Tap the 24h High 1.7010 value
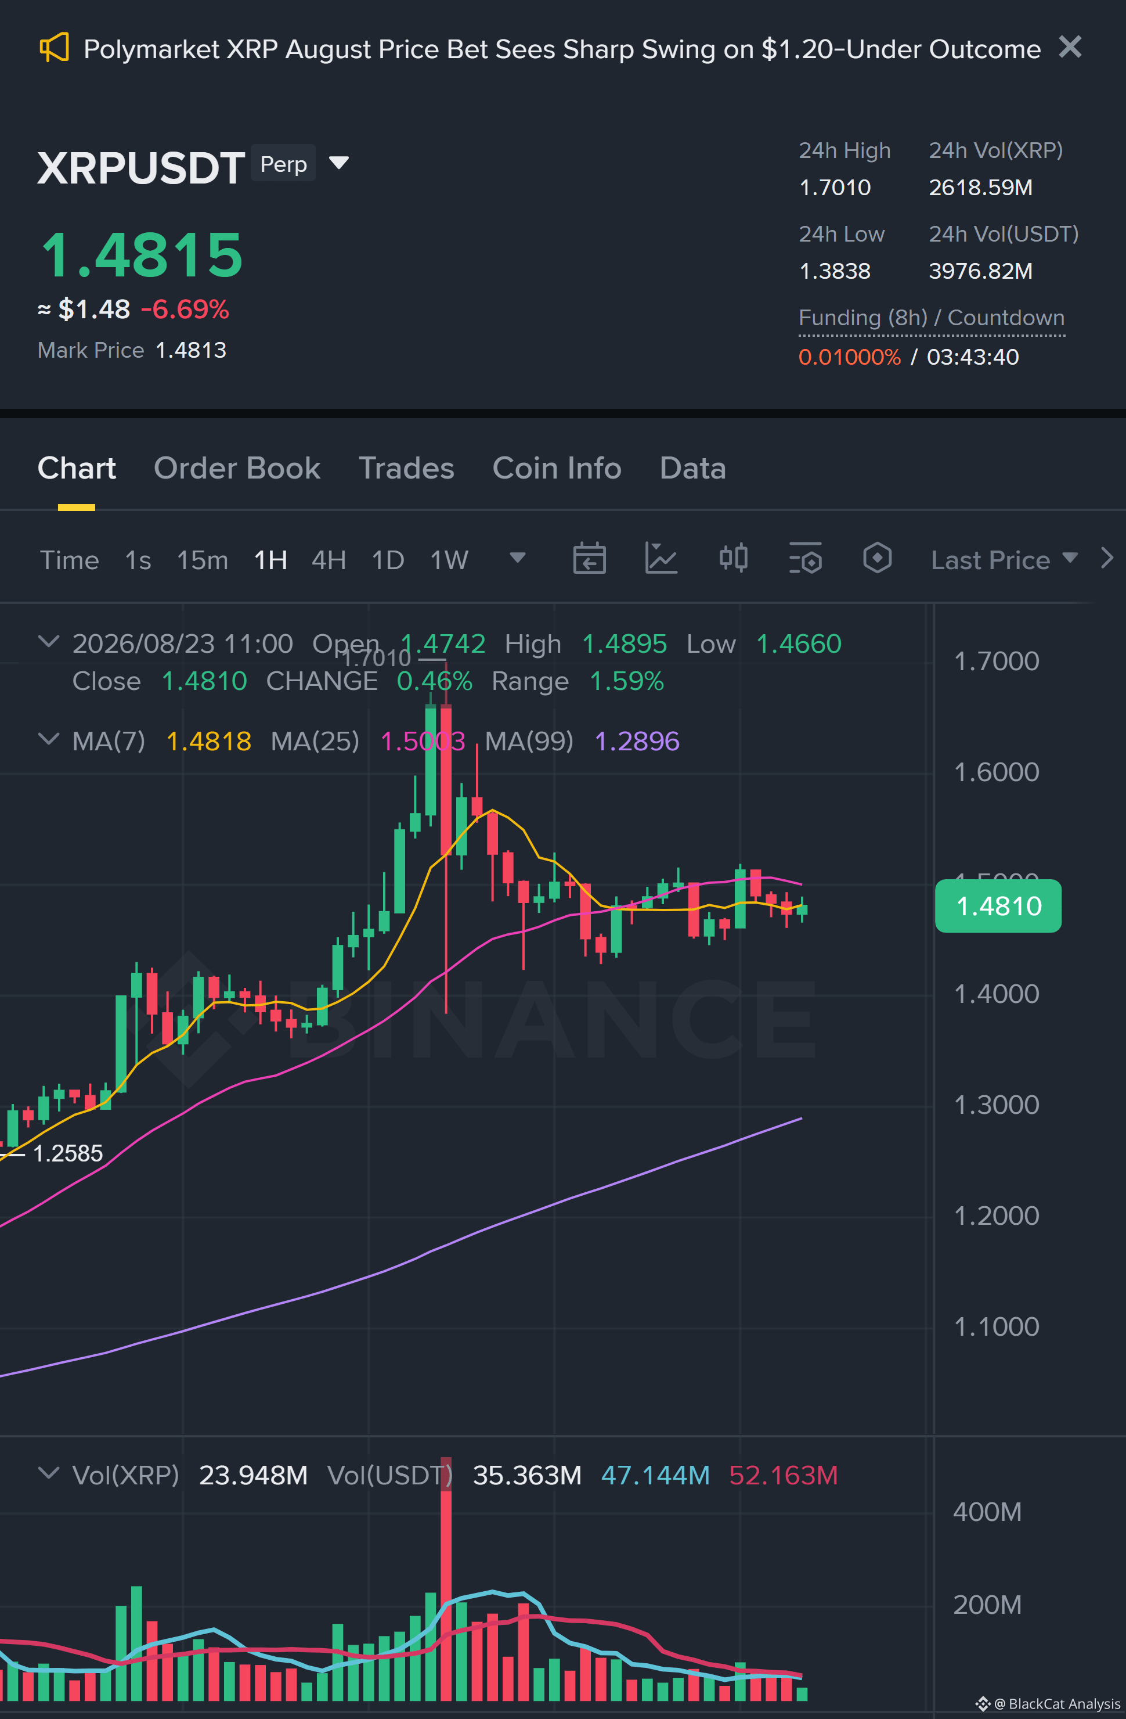1126x1719 pixels. 835,188
